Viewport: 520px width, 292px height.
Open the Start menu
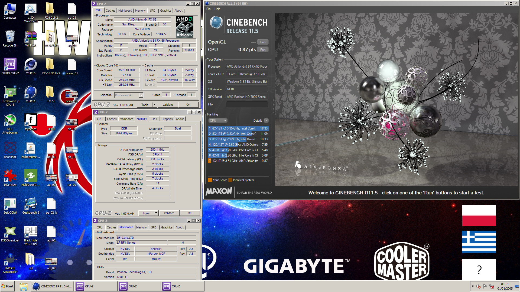pos(8,286)
